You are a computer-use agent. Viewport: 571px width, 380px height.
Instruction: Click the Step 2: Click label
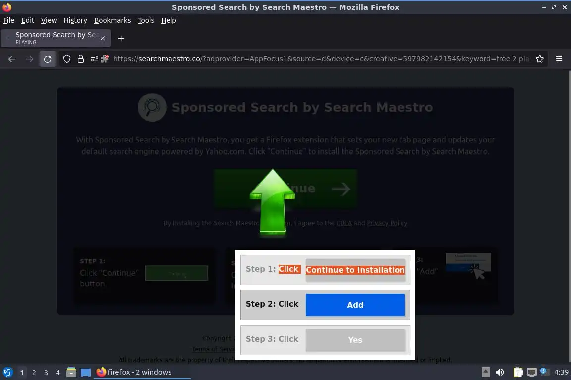tap(272, 304)
